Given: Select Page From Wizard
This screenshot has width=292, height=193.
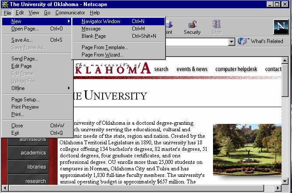Looking at the screenshot, I should tap(119, 55).
